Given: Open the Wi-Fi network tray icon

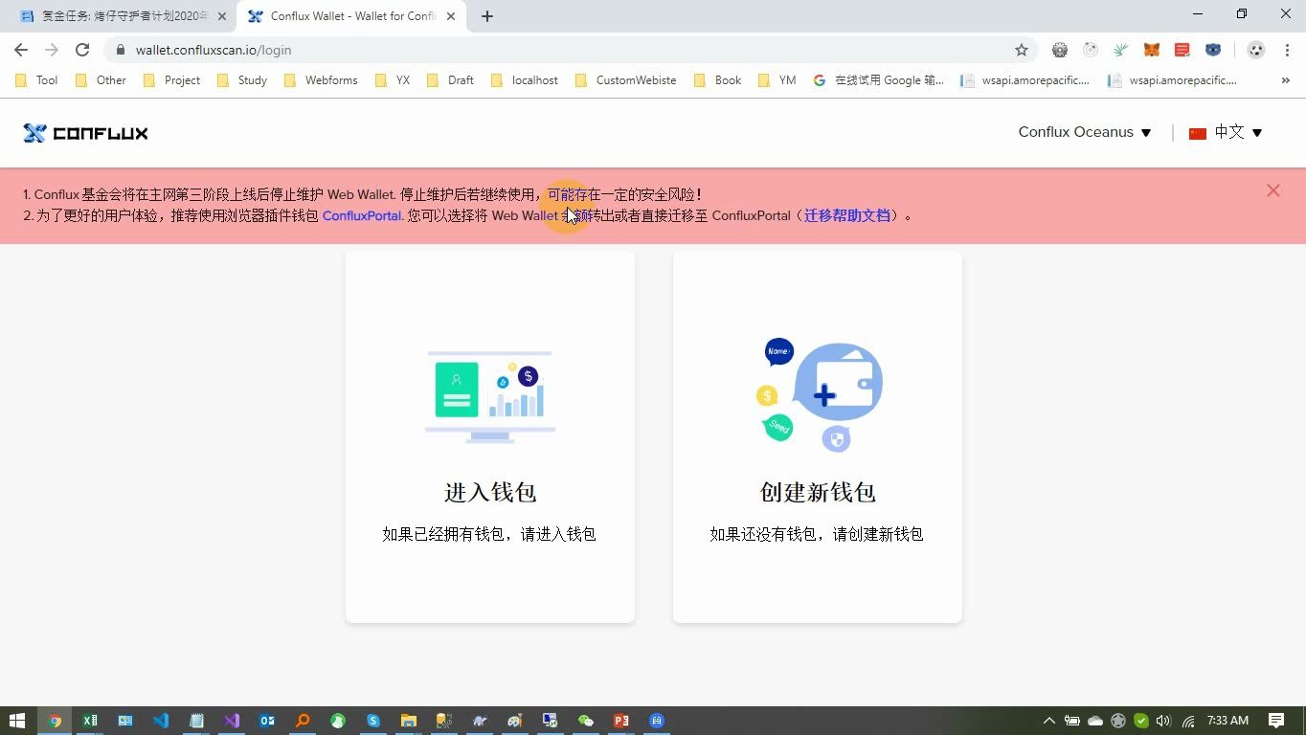Looking at the screenshot, I should pyautogui.click(x=1187, y=721).
